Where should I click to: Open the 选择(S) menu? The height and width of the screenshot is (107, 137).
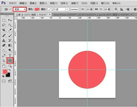pos(64,3)
